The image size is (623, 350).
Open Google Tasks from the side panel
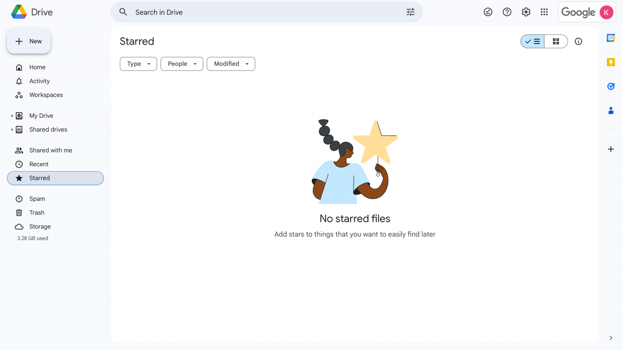pyautogui.click(x=611, y=86)
